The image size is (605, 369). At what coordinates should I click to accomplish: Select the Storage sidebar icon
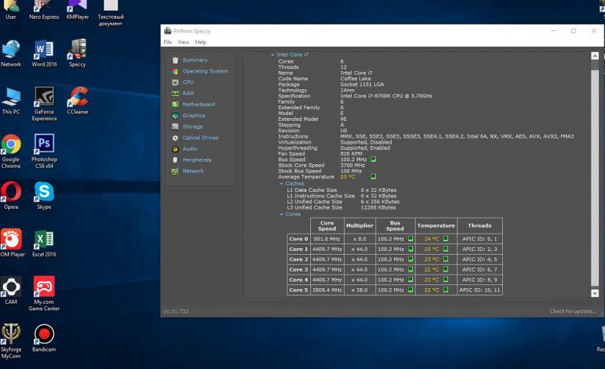[175, 126]
